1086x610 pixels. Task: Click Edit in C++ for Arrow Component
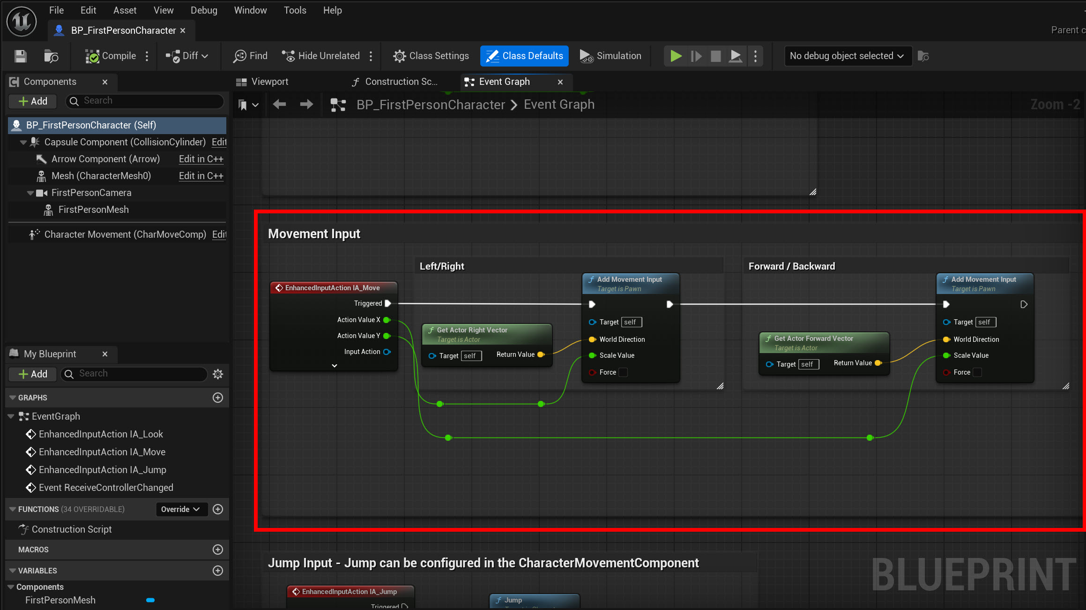point(201,159)
